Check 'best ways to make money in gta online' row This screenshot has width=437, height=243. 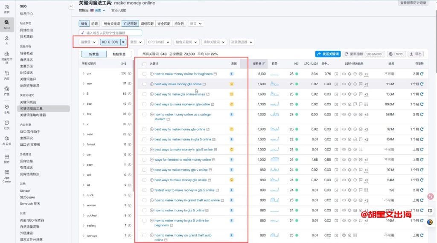click(x=144, y=104)
